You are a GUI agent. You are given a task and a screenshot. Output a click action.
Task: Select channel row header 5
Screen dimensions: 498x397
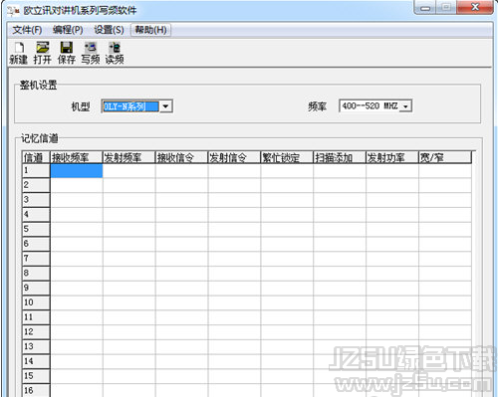coord(36,229)
